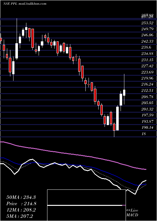Click the 197.59 price label
This screenshot has height=221, width=157.
click(147, 115)
